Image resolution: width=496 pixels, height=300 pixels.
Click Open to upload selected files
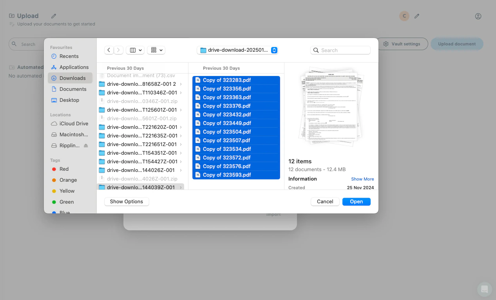pyautogui.click(x=357, y=201)
